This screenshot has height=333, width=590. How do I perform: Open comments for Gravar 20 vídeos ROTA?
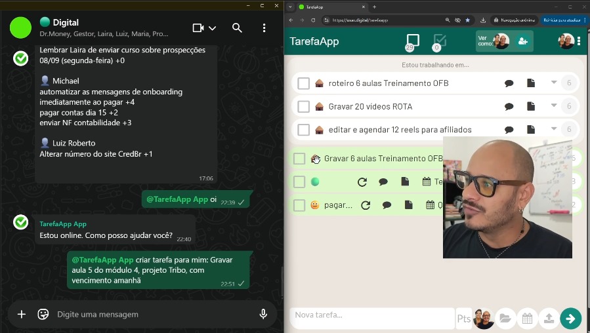click(x=509, y=106)
